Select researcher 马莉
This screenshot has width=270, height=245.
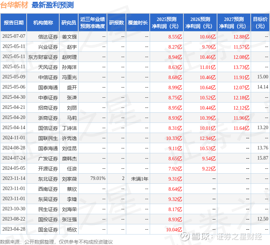[72, 118]
